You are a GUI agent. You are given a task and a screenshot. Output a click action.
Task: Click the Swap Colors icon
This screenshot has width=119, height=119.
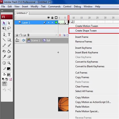(x=7, y=79)
